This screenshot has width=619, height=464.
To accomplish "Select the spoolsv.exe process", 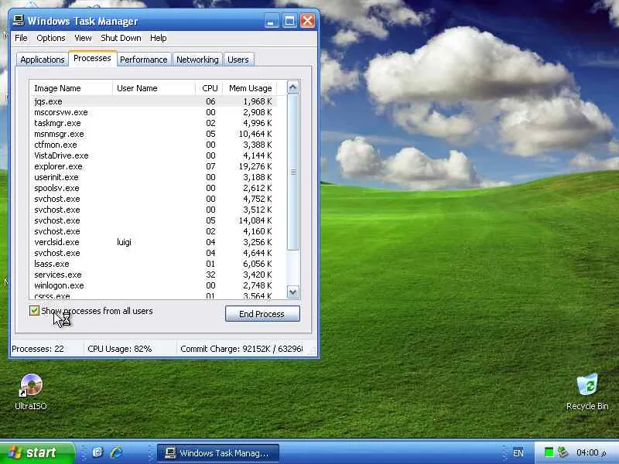I will pyautogui.click(x=153, y=188).
